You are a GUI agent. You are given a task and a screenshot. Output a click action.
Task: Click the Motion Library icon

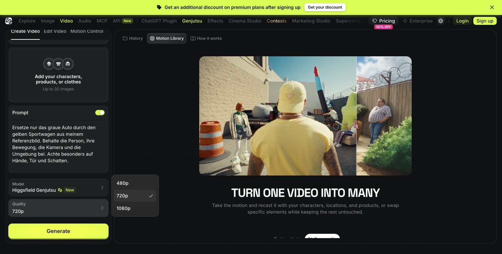pos(152,38)
